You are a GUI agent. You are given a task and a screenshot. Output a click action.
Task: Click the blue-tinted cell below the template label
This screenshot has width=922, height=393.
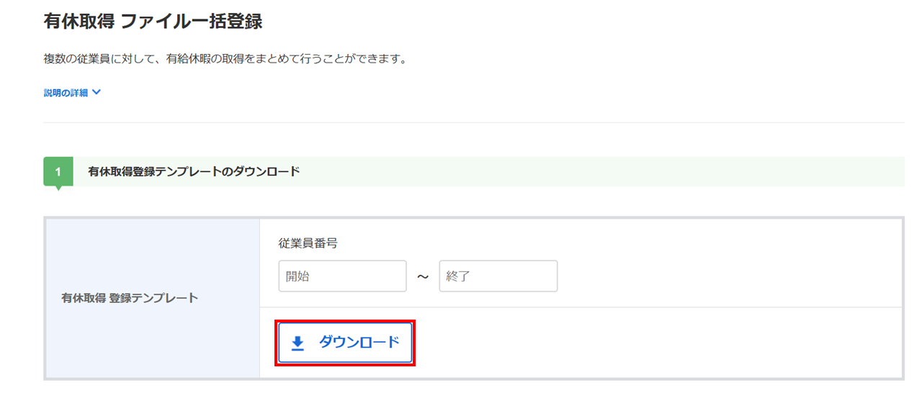[x=153, y=345]
